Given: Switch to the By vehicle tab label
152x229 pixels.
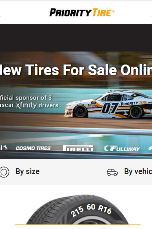Looking at the screenshot, I should click(x=138, y=171).
